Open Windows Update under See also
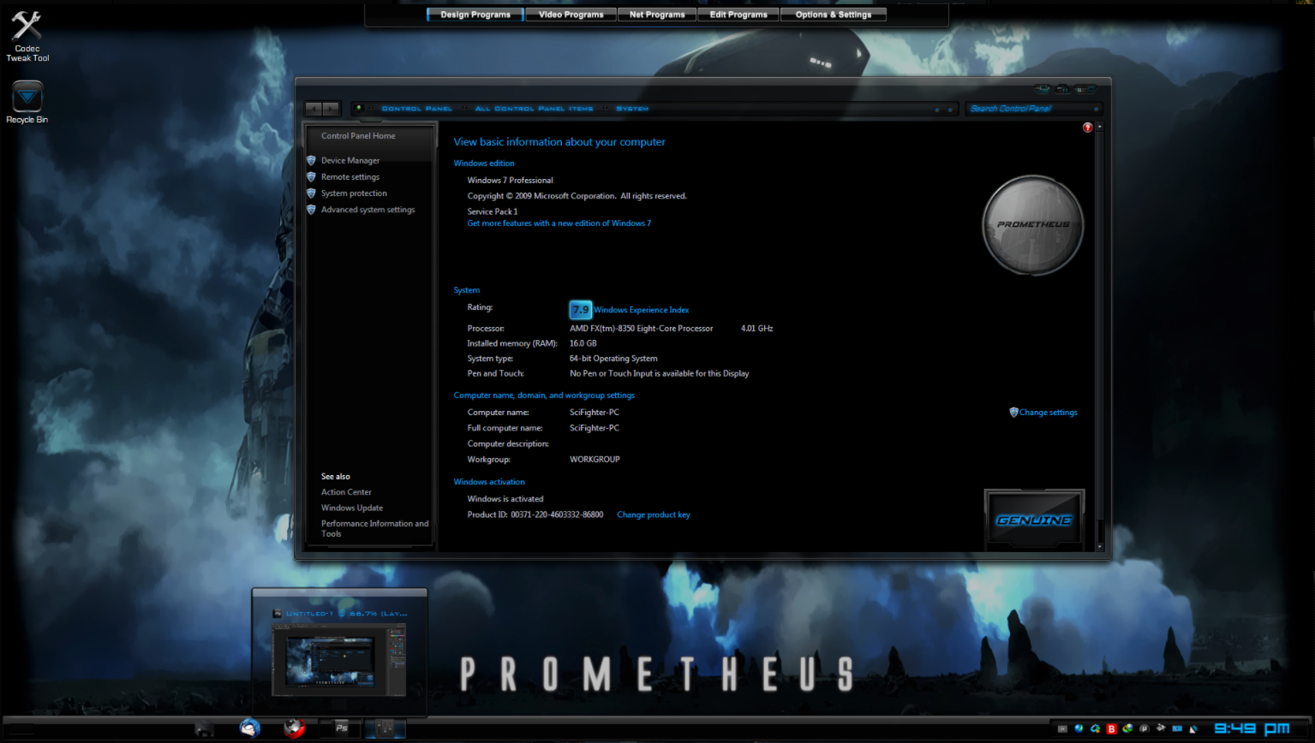The width and height of the screenshot is (1315, 743). (352, 508)
